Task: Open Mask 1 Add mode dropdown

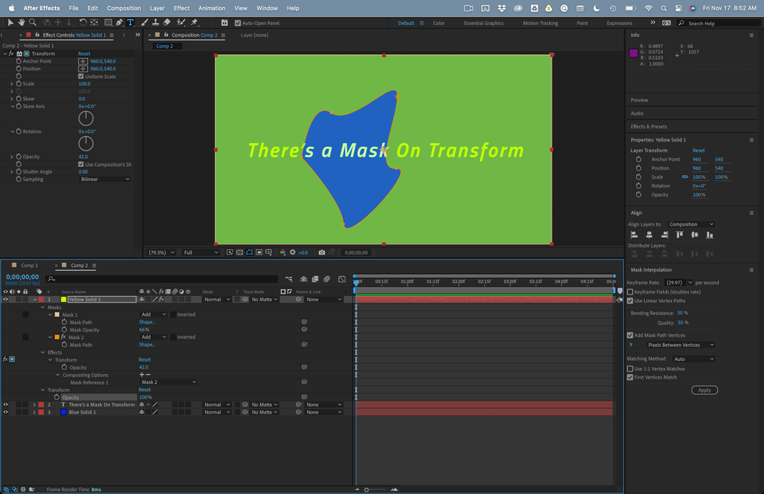Action: tap(154, 314)
